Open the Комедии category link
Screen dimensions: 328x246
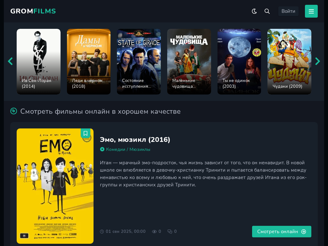tap(115, 149)
